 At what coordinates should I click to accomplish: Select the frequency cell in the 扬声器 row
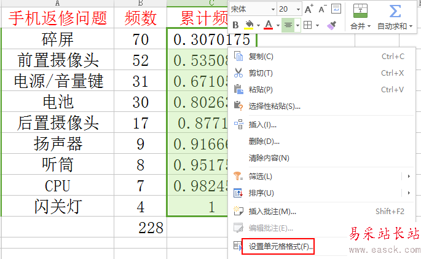click(140, 143)
